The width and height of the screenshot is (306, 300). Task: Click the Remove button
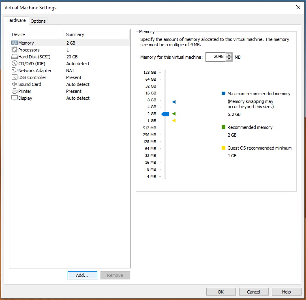(x=115, y=275)
